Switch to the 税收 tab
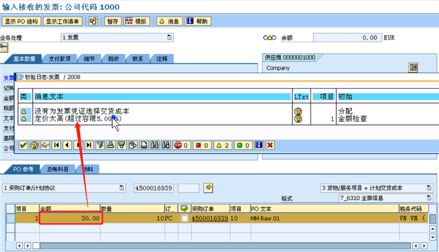 coord(113,59)
